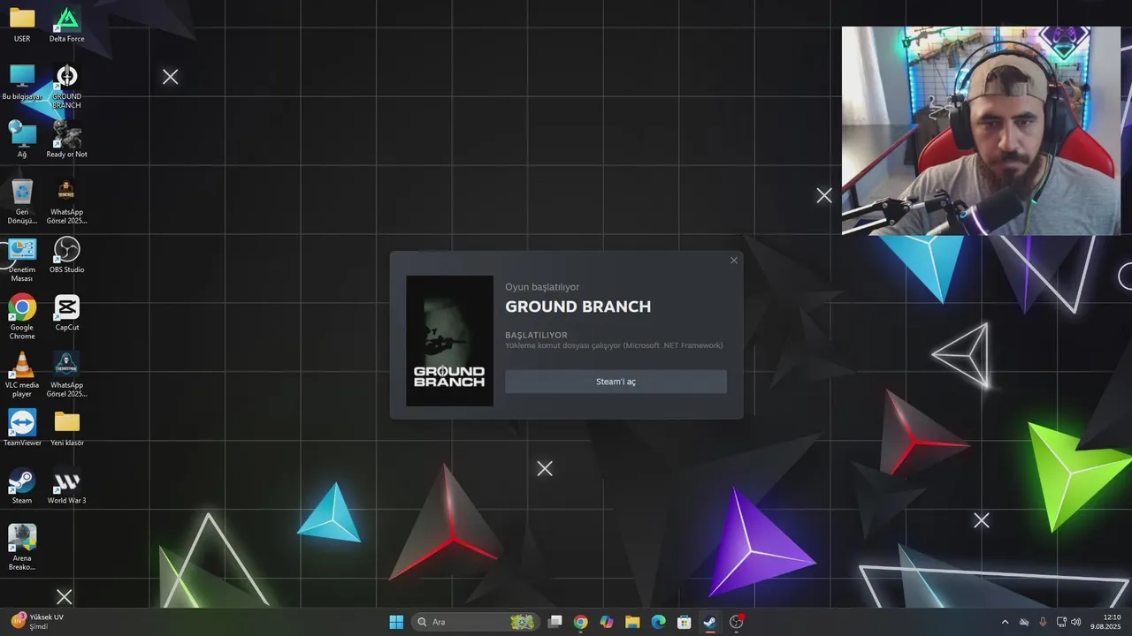1132x636 pixels.
Task: Expand hidden system tray icons chevron
Action: coord(1005,622)
